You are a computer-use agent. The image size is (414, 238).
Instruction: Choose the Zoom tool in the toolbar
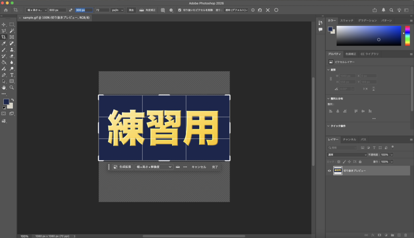pos(12,87)
